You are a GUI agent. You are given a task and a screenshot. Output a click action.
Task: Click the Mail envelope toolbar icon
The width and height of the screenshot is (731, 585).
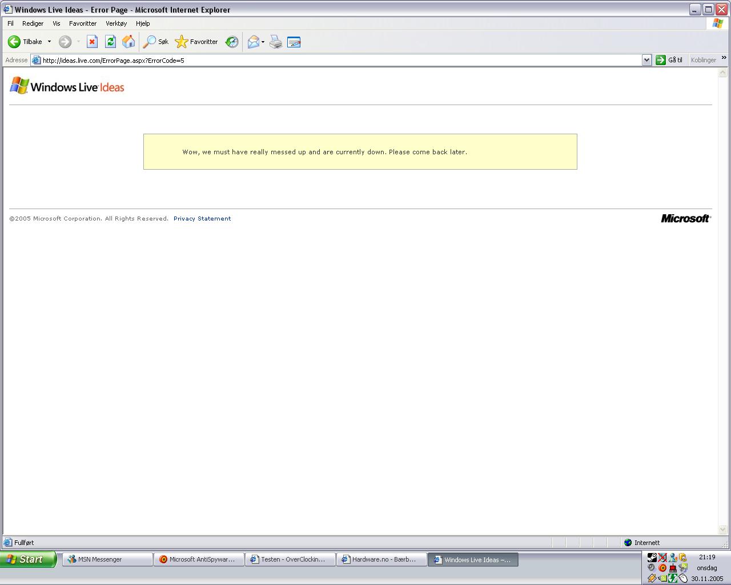tap(253, 42)
